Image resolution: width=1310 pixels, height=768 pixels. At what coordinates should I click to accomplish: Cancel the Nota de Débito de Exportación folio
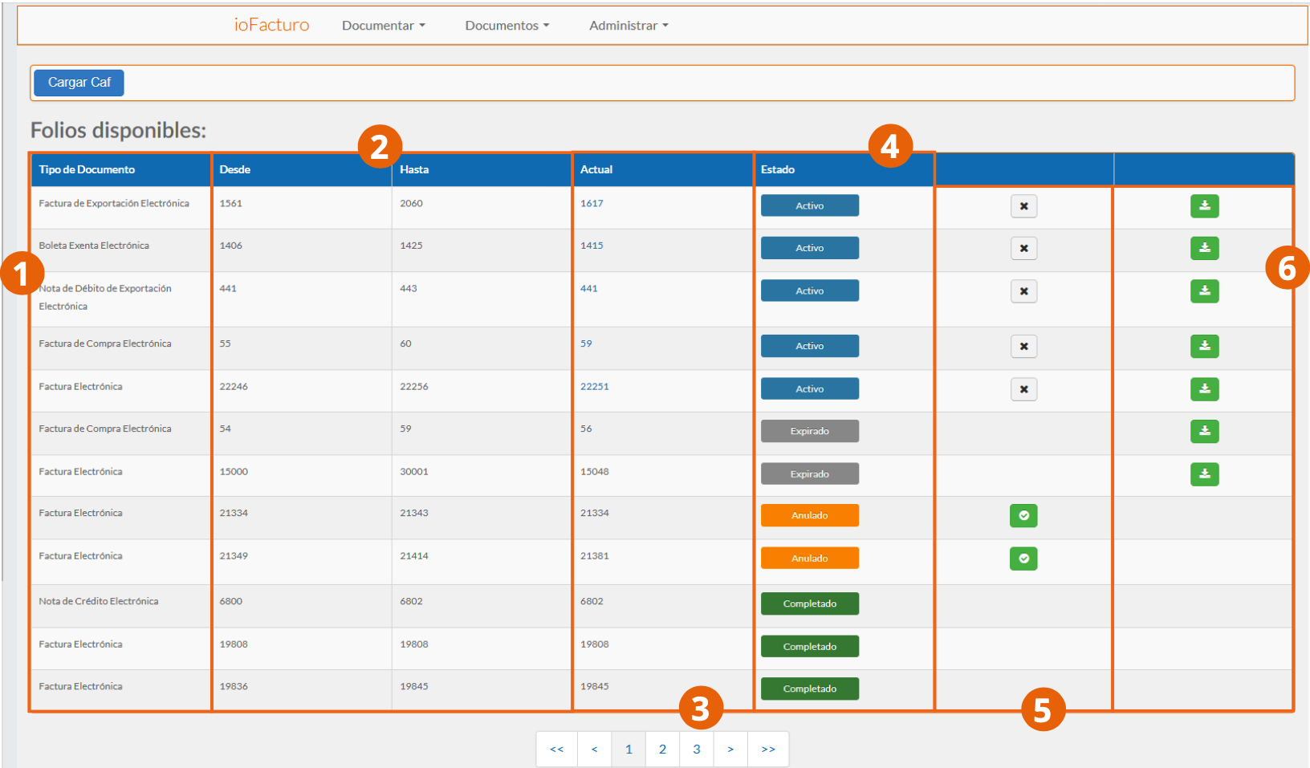1023,291
